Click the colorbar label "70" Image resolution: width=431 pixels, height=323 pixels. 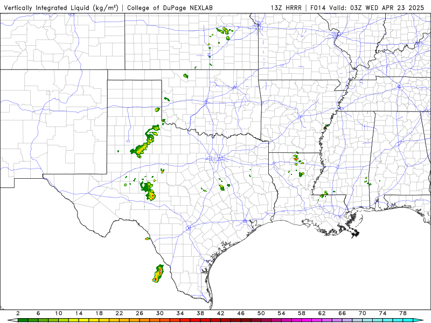[363, 313]
